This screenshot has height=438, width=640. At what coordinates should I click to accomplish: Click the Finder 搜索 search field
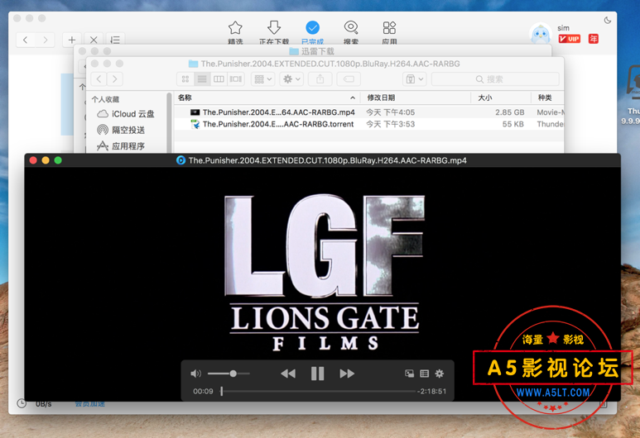pos(495,79)
